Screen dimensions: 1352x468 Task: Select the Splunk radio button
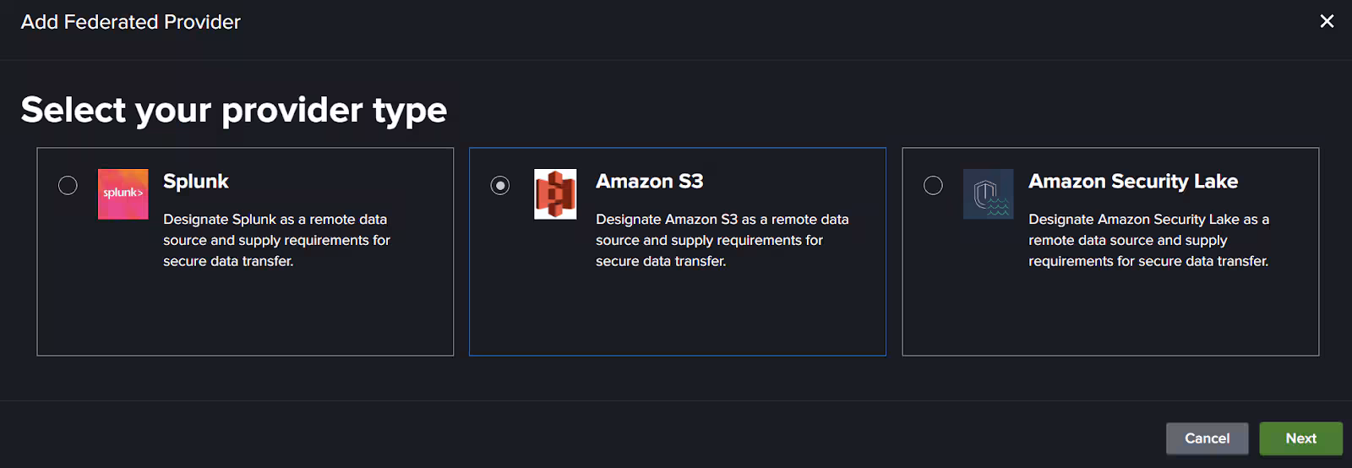(x=68, y=185)
